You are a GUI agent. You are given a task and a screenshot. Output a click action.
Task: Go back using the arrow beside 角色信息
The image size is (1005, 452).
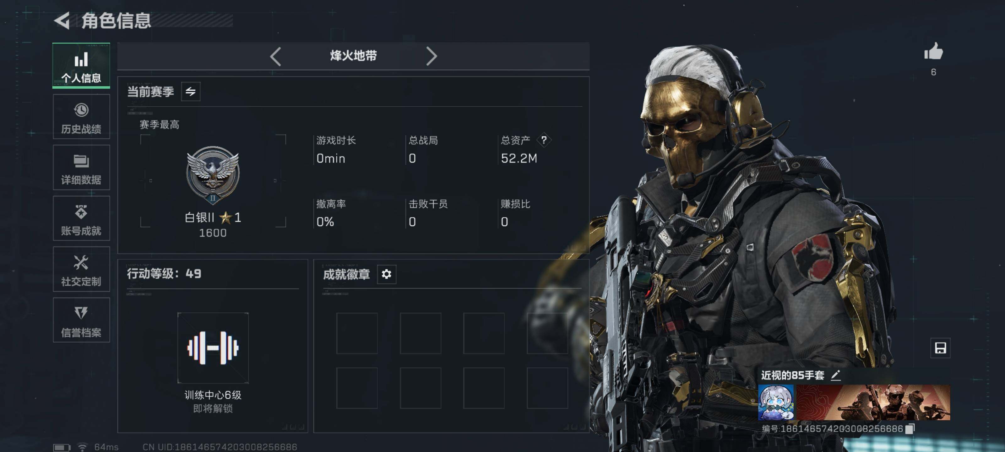62,20
